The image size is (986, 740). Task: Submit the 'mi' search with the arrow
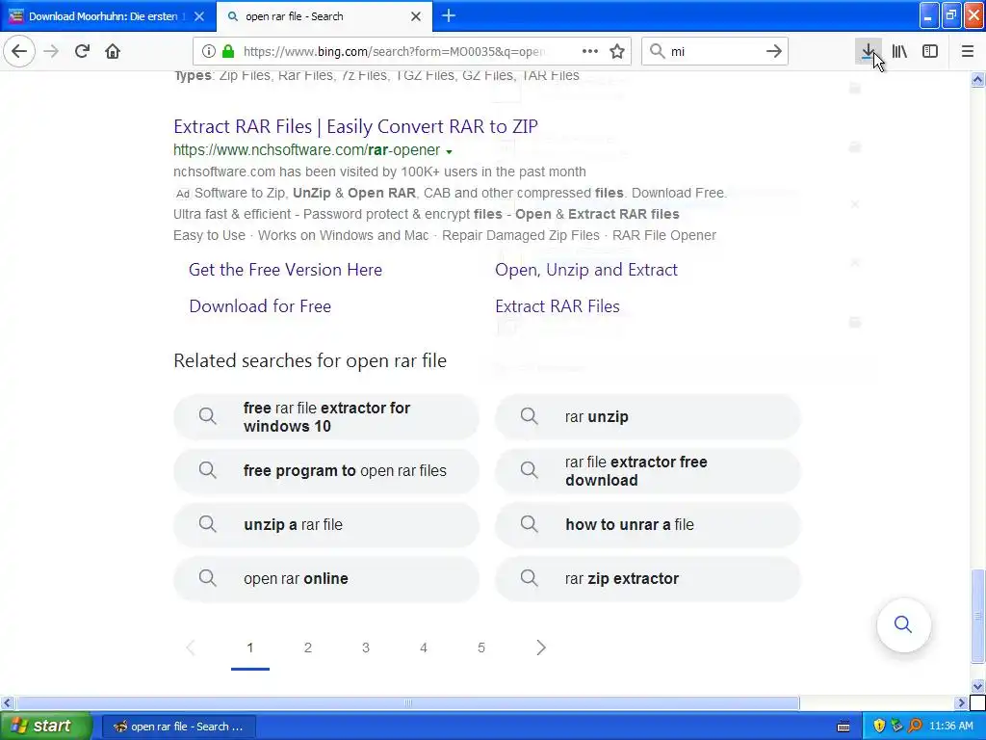point(773,52)
